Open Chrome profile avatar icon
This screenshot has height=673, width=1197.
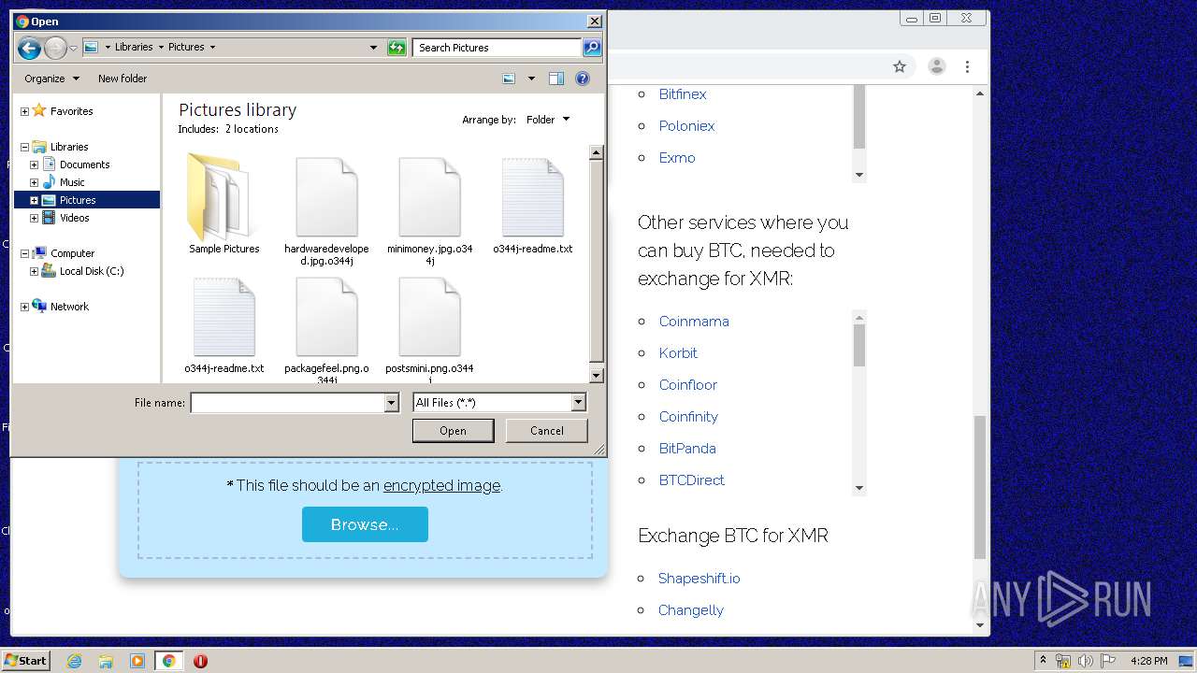(936, 66)
